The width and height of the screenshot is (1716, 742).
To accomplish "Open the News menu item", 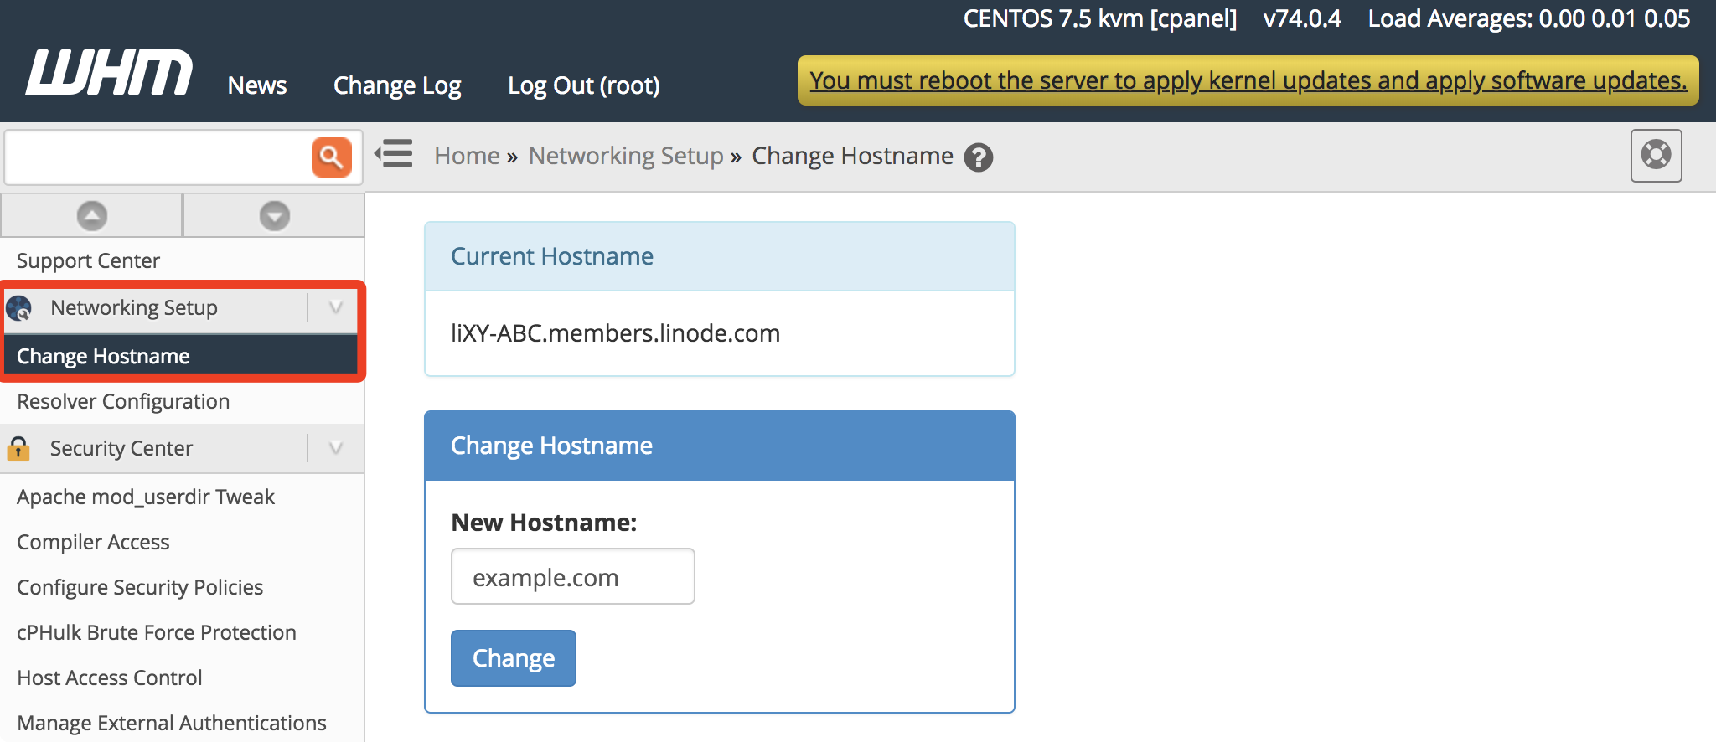I will pyautogui.click(x=257, y=85).
